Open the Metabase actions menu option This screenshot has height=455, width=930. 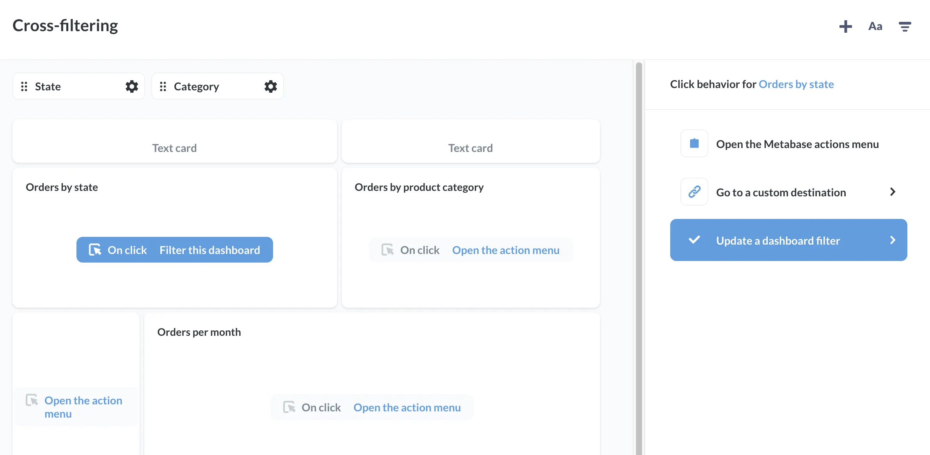tap(789, 143)
